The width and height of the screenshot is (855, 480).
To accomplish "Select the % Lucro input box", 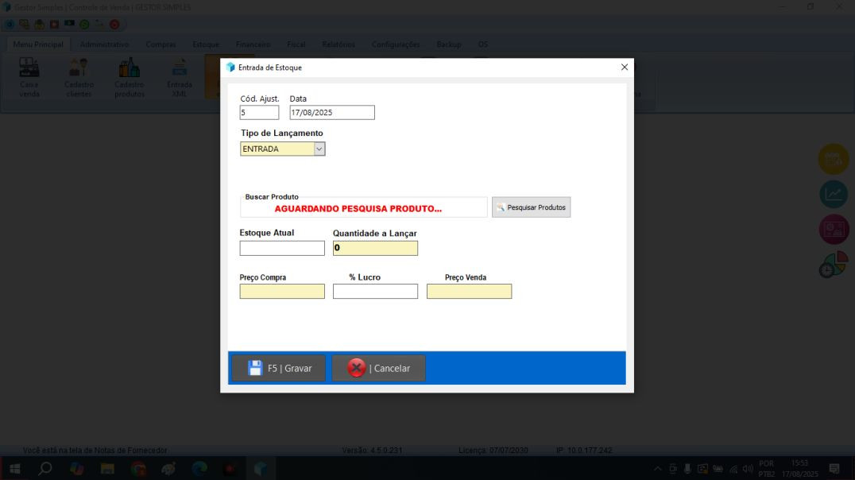I will coord(375,292).
